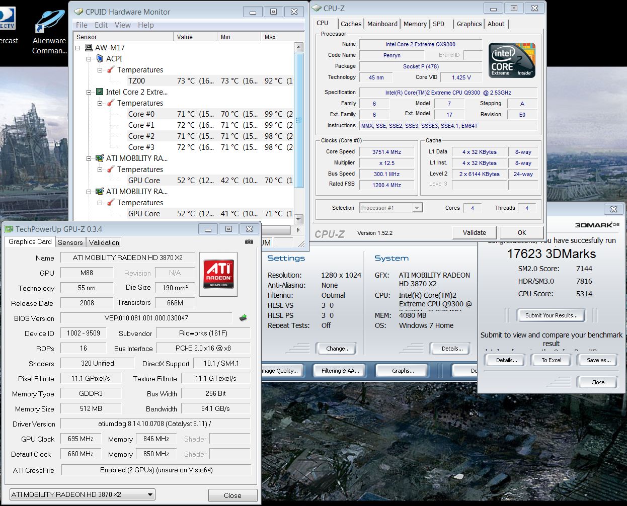The height and width of the screenshot is (506, 627).
Task: Collapse the second ATI MOBILITY RADEON node
Action: [x=89, y=192]
